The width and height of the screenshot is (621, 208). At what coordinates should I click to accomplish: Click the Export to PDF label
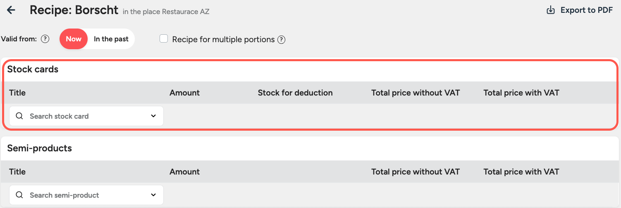pos(586,10)
